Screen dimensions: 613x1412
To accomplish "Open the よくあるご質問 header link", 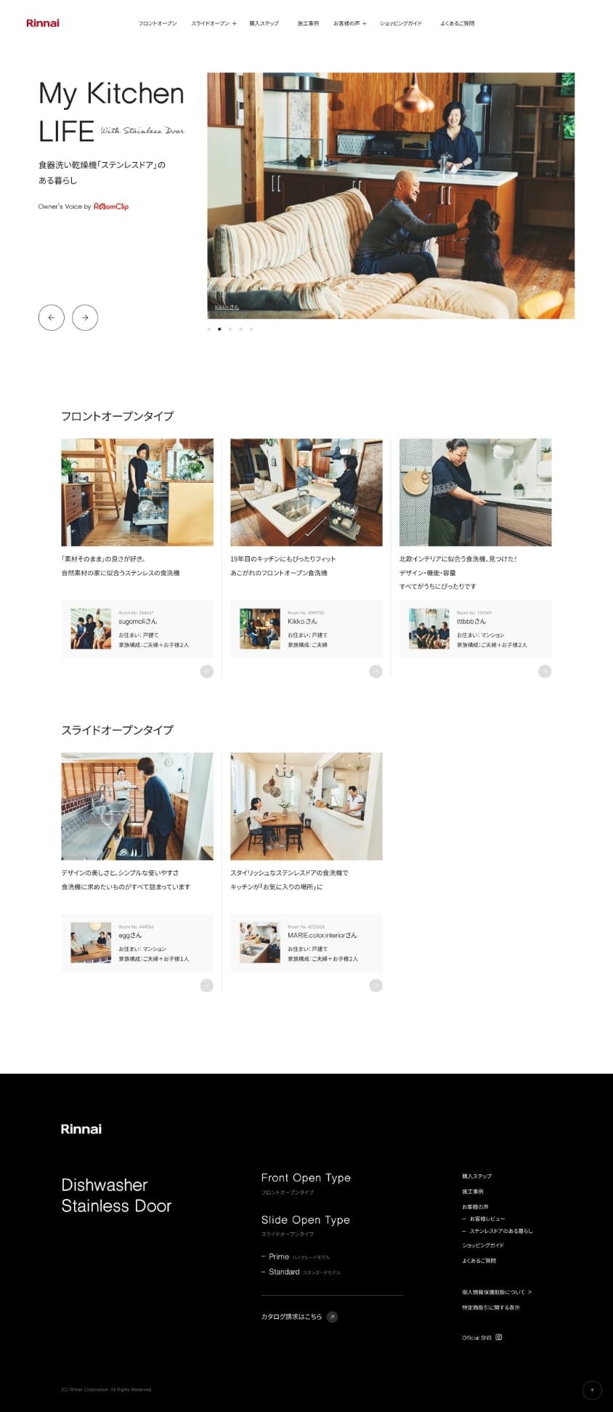I will coord(457,23).
